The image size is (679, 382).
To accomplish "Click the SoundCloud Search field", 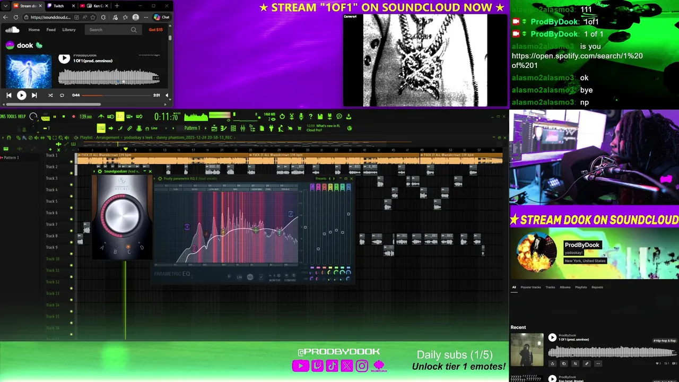I will (x=114, y=30).
